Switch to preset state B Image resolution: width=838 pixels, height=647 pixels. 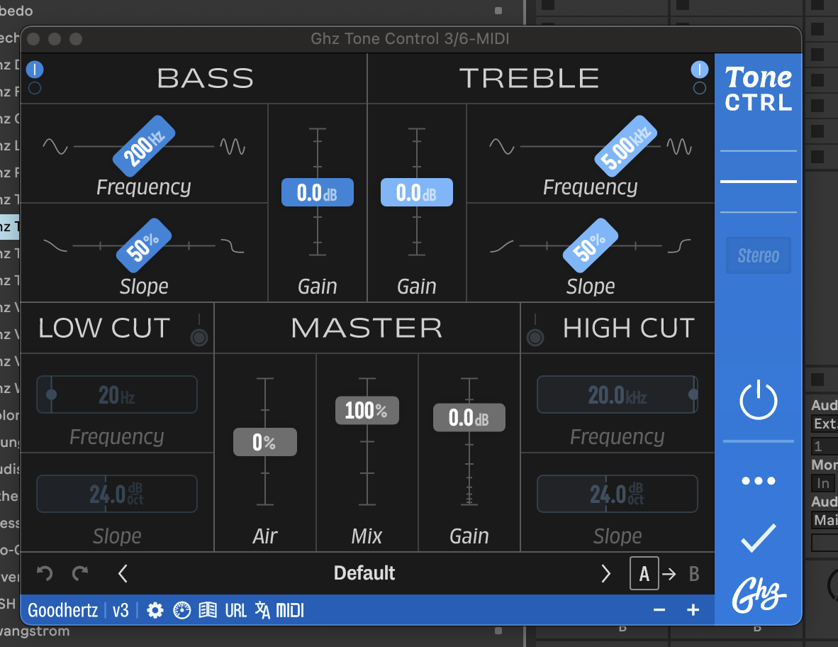click(693, 573)
